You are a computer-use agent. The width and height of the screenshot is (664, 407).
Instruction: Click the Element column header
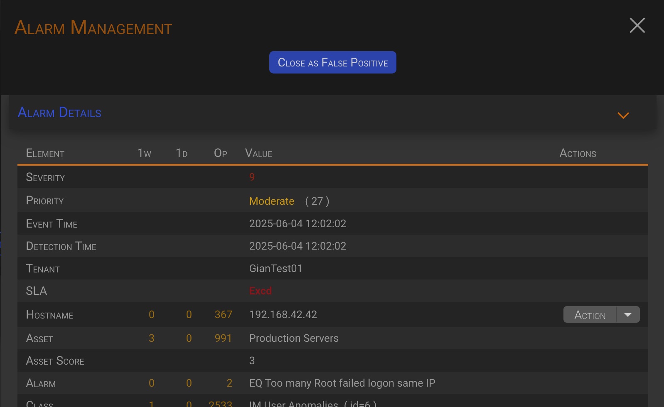click(45, 154)
